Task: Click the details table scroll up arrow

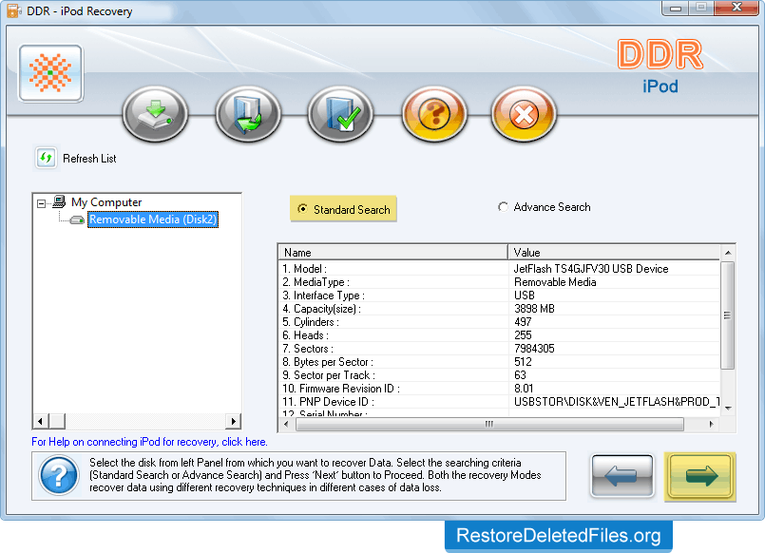Action: pyautogui.click(x=727, y=253)
